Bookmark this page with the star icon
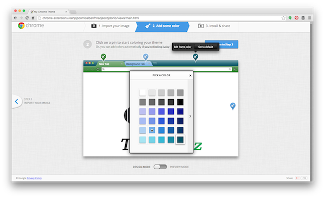This screenshot has width=325, height=198. (x=283, y=18)
